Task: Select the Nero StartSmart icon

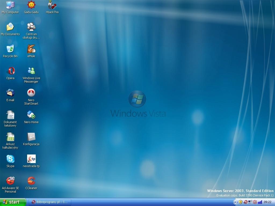Action: pyautogui.click(x=31, y=93)
